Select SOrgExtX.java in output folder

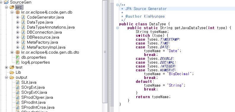[x=34, y=92]
